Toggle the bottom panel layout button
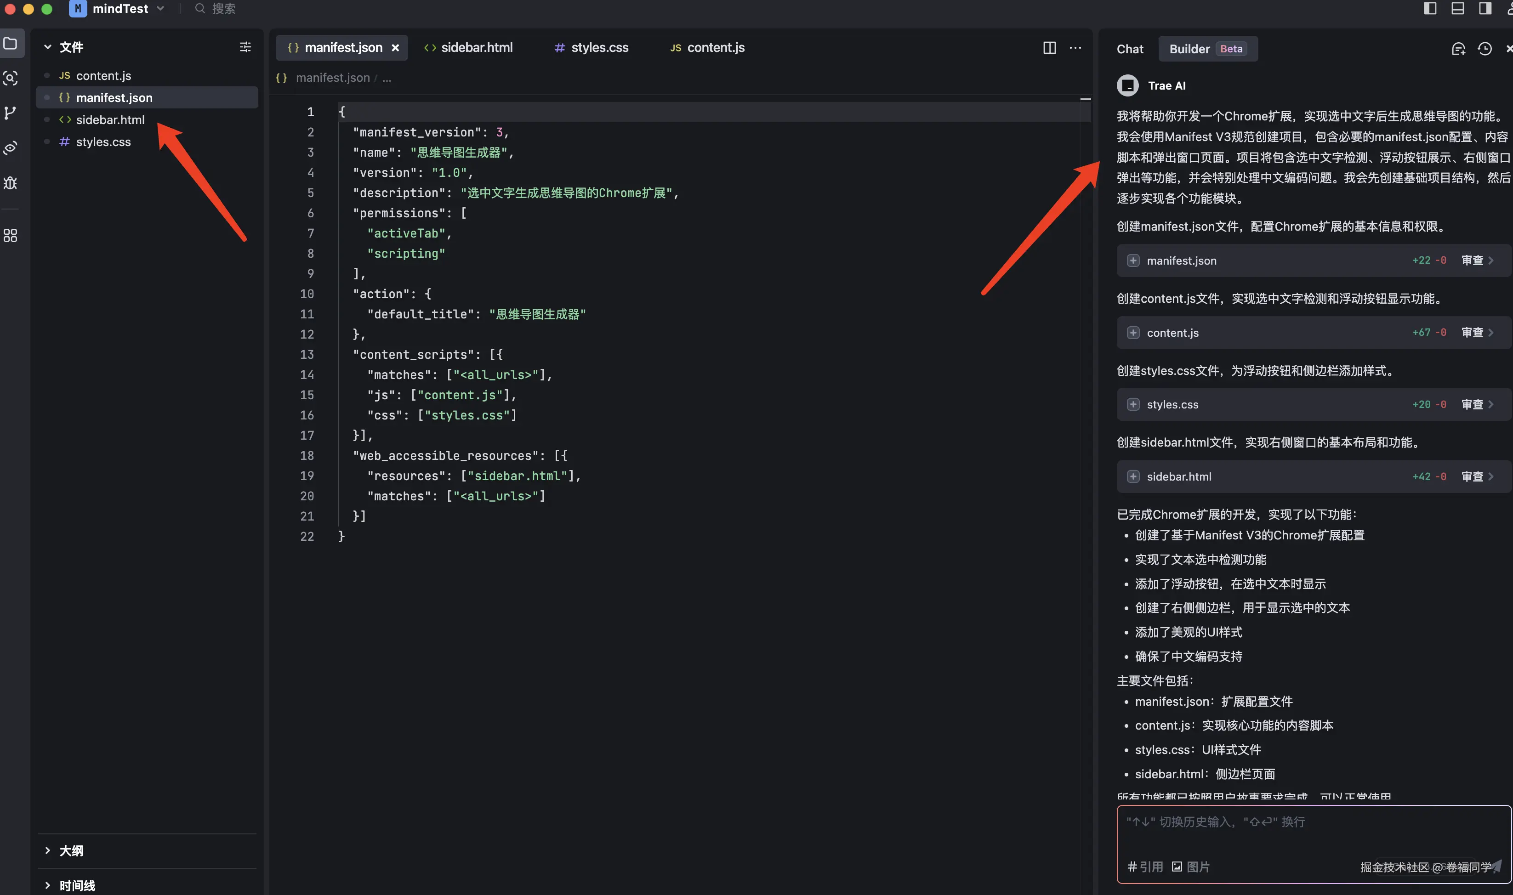 pyautogui.click(x=1457, y=8)
